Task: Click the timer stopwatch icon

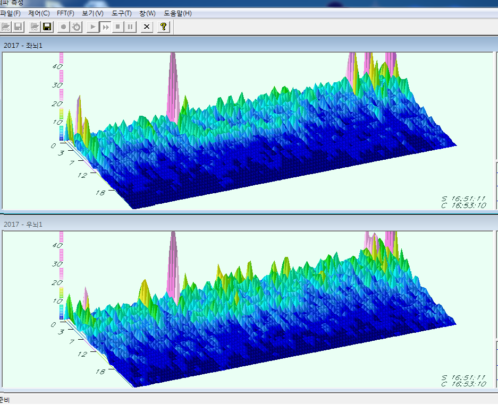Action: click(x=77, y=27)
